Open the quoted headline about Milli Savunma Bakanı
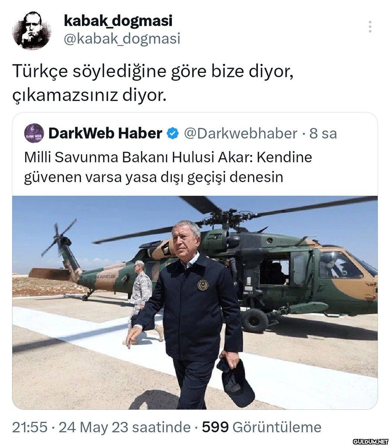 pyautogui.click(x=168, y=167)
